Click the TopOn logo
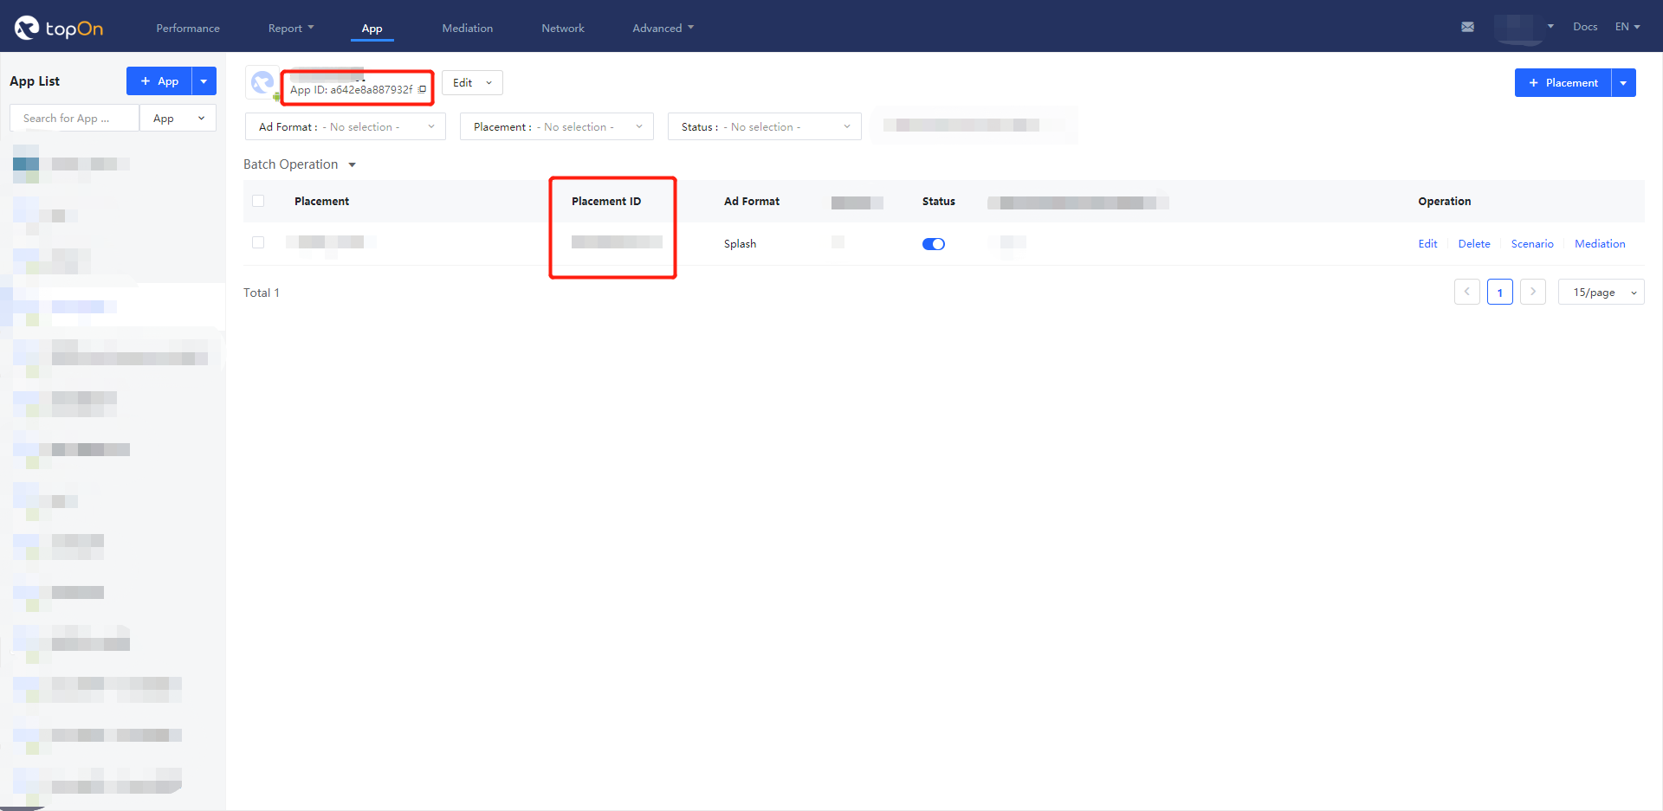This screenshot has width=1663, height=811. pos(57,26)
